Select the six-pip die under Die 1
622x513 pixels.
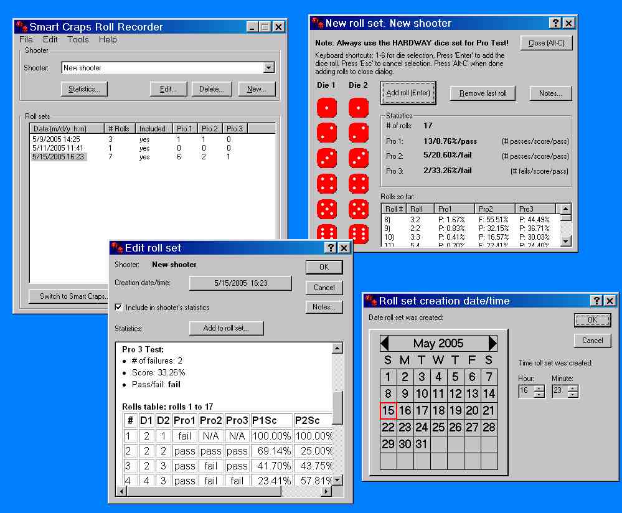click(x=326, y=233)
